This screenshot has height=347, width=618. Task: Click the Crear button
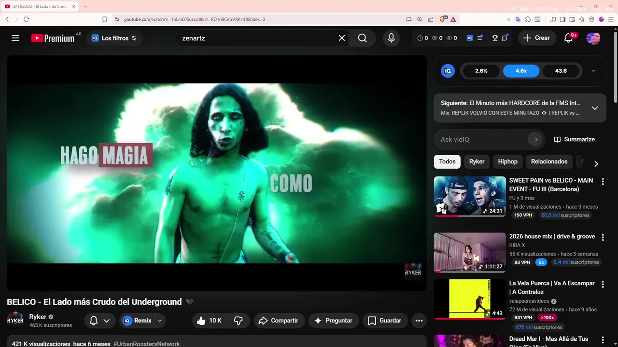pos(536,38)
